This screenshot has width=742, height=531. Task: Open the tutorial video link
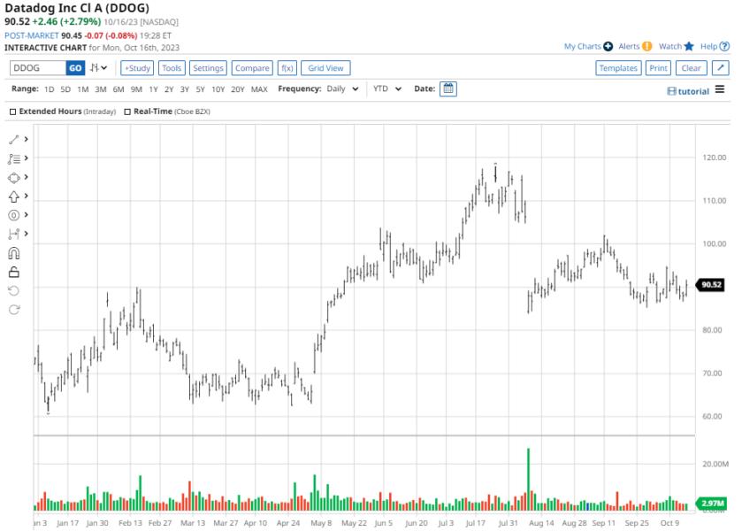[x=689, y=91]
